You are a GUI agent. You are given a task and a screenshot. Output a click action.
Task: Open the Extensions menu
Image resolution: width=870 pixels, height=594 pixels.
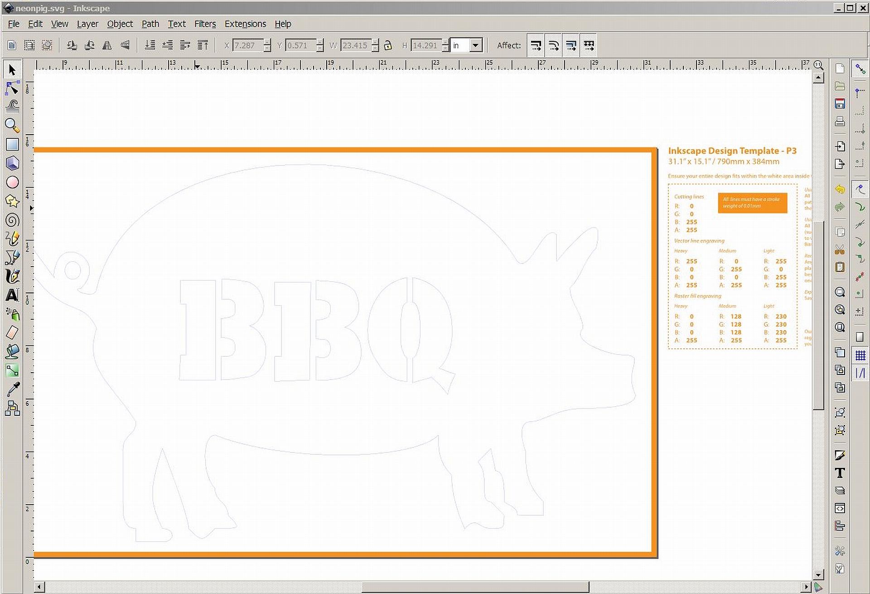[245, 24]
